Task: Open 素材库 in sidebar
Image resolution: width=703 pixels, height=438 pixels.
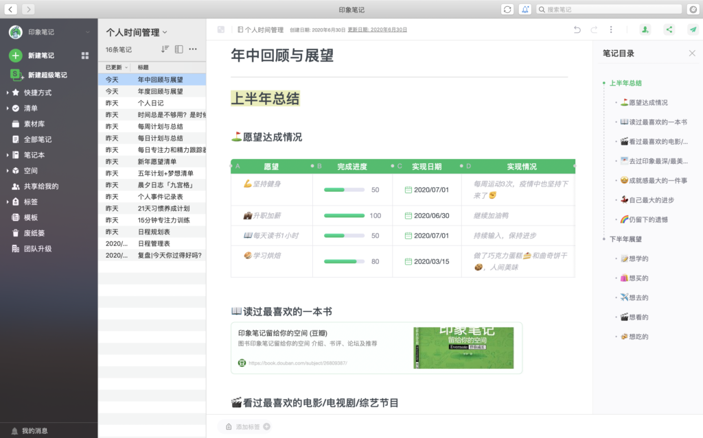Action: [29, 124]
